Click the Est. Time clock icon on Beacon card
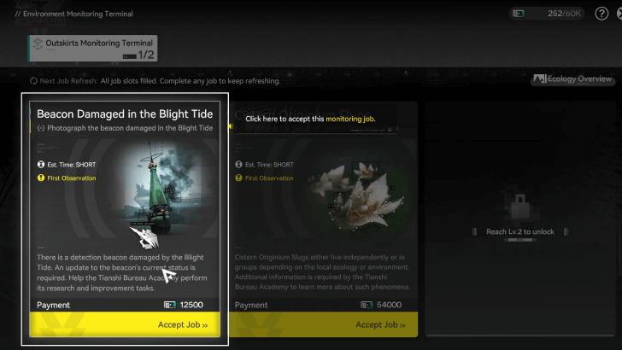The width and height of the screenshot is (622, 350). pos(41,164)
